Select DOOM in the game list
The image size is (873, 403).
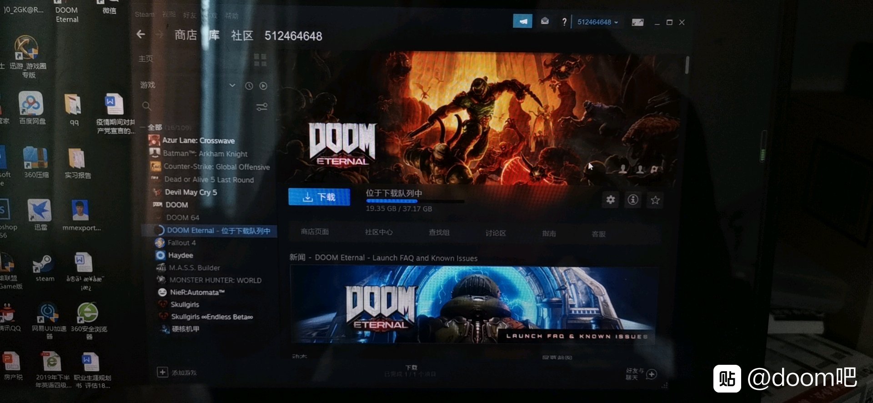click(176, 205)
